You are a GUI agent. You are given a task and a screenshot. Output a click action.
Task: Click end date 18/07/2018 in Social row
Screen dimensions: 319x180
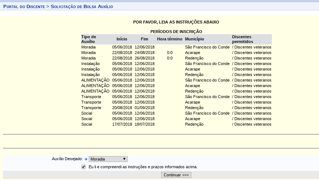[145, 124]
